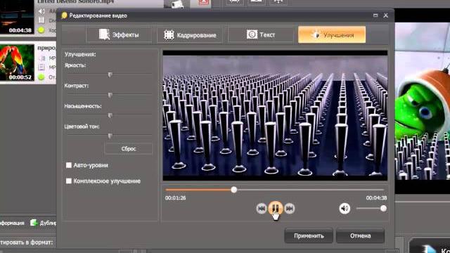This screenshot has width=450, height=253.
Task: Click the green frog preview in the main window
Action: (x=423, y=101)
